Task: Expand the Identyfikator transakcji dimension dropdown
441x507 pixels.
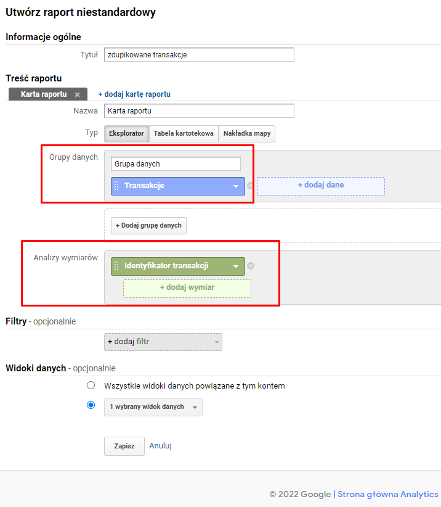Action: [235, 266]
